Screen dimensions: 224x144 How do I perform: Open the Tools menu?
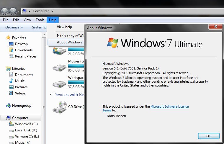[40, 20]
